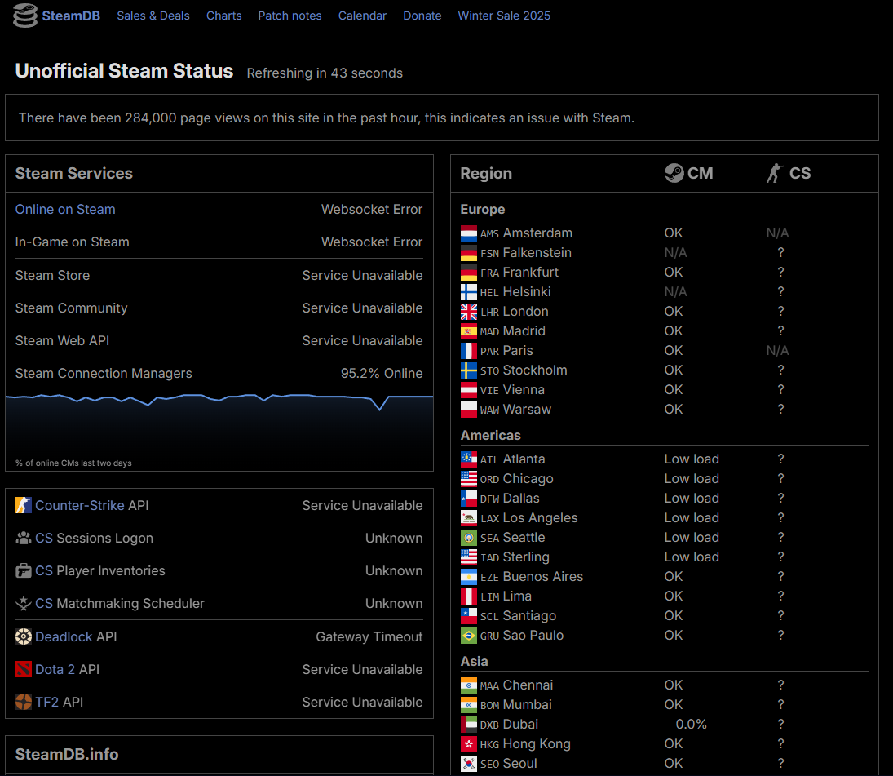Screen dimensions: 893x776
Task: Open the Online on Steam link
Action: pyautogui.click(x=65, y=209)
